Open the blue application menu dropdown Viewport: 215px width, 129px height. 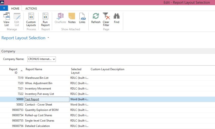point(4,8)
